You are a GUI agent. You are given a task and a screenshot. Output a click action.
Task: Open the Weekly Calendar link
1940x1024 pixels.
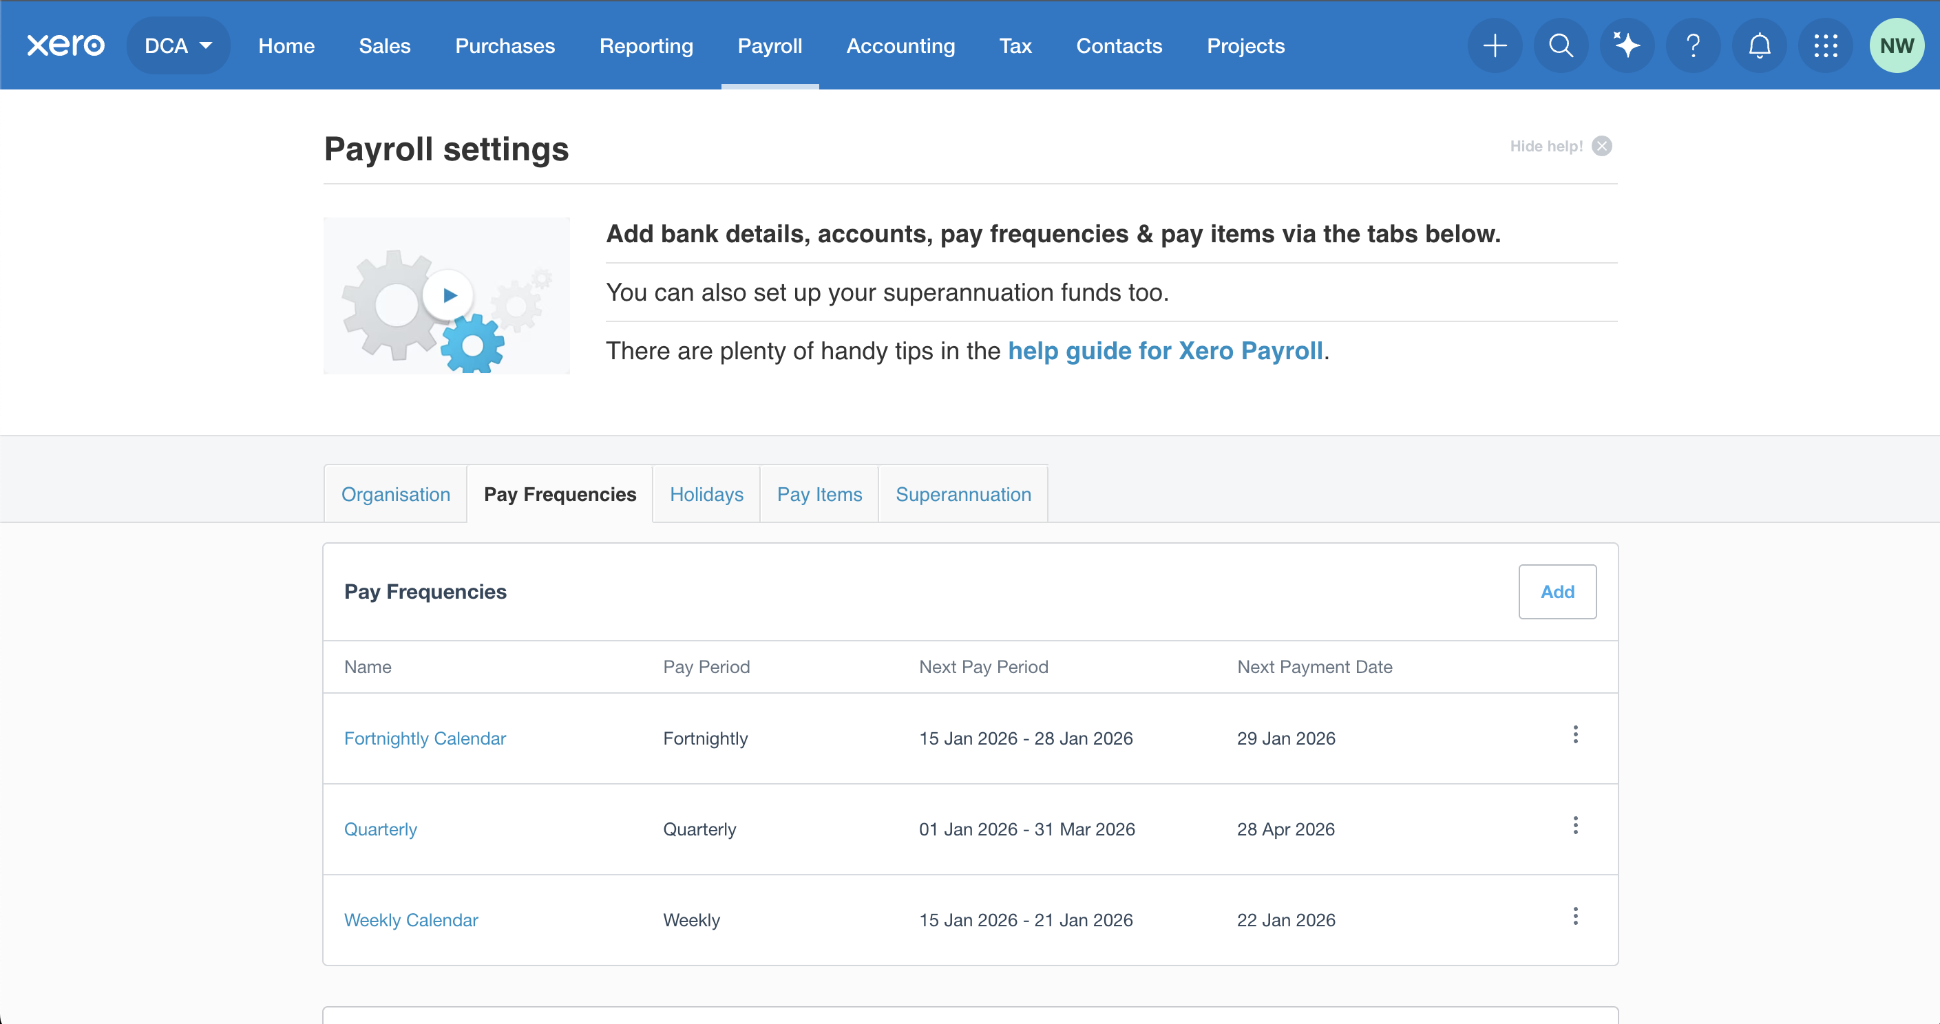(411, 920)
